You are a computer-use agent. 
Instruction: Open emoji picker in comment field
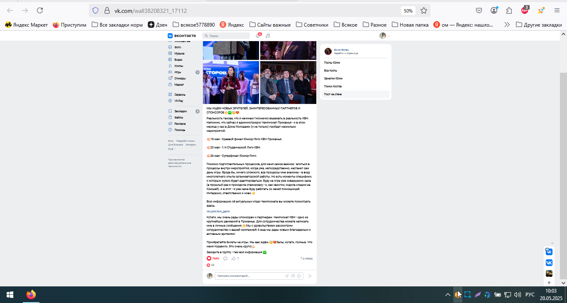pos(299,276)
